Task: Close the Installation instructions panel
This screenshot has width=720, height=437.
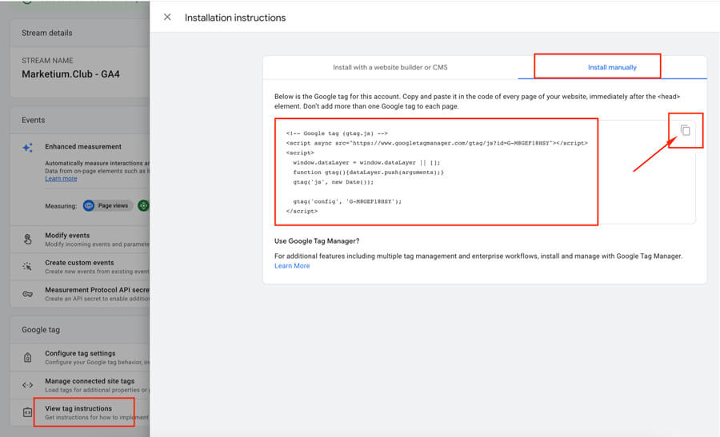Action: click(x=167, y=17)
